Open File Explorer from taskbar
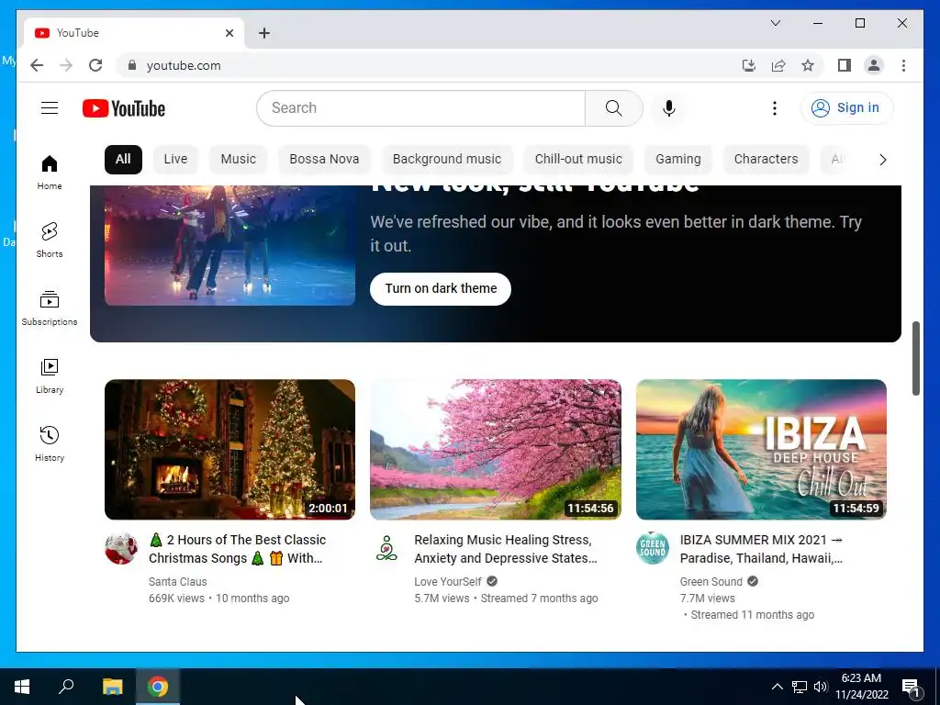 coord(112,687)
